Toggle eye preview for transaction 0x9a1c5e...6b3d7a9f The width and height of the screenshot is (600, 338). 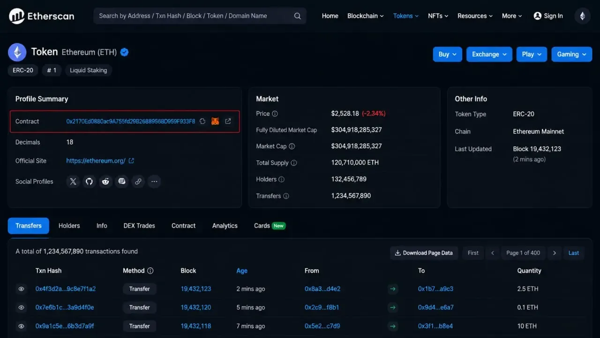click(x=21, y=326)
